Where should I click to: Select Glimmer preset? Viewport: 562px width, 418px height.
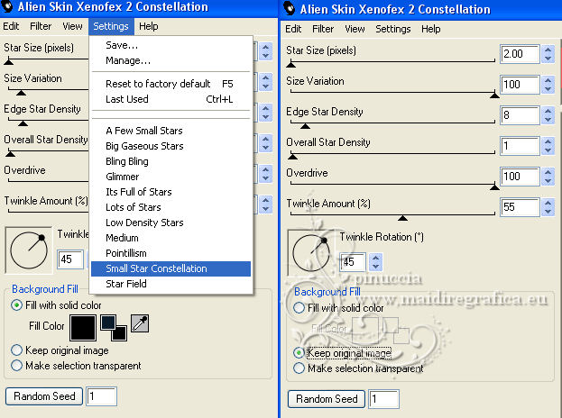171,177
